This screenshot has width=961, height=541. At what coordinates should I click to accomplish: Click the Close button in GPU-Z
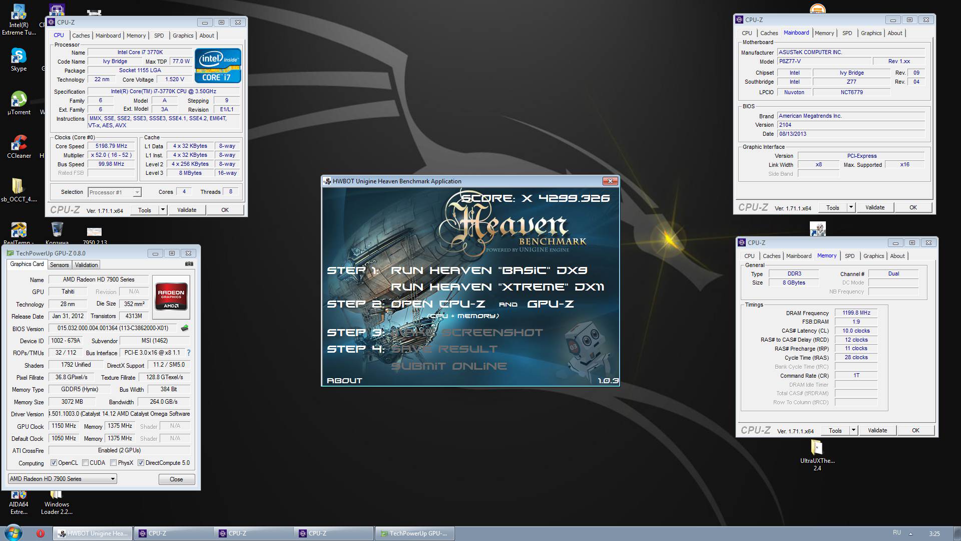176,479
